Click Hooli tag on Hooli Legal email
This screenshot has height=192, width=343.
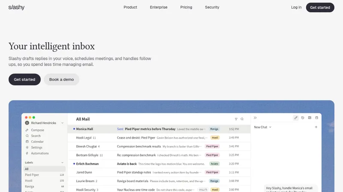coord(215,137)
